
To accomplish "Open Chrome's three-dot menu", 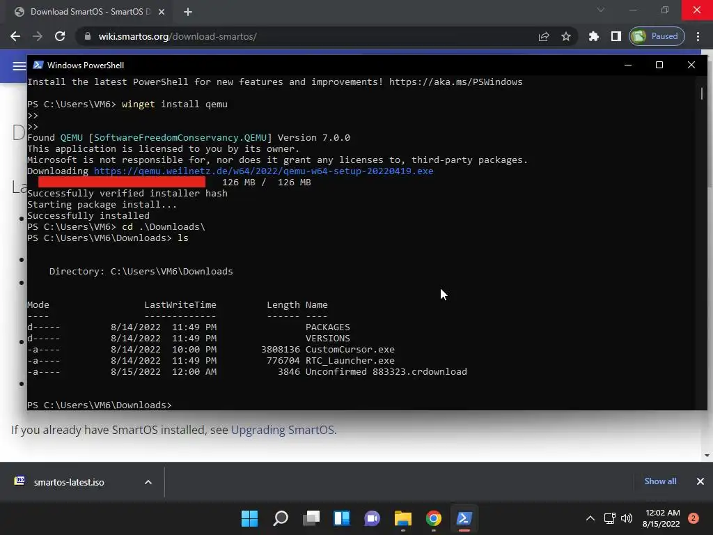I will (698, 36).
